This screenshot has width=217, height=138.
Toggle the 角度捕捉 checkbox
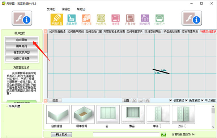[187, 100]
